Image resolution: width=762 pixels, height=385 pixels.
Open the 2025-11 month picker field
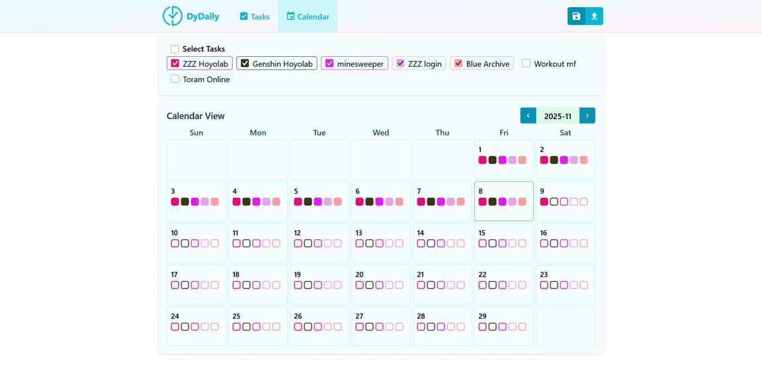(x=558, y=116)
